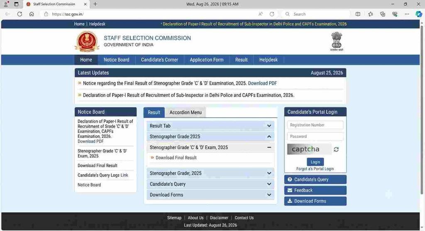The height and width of the screenshot is (231, 425).
Task: Click the refresh icon inside the address bar
Action: (x=272, y=14)
